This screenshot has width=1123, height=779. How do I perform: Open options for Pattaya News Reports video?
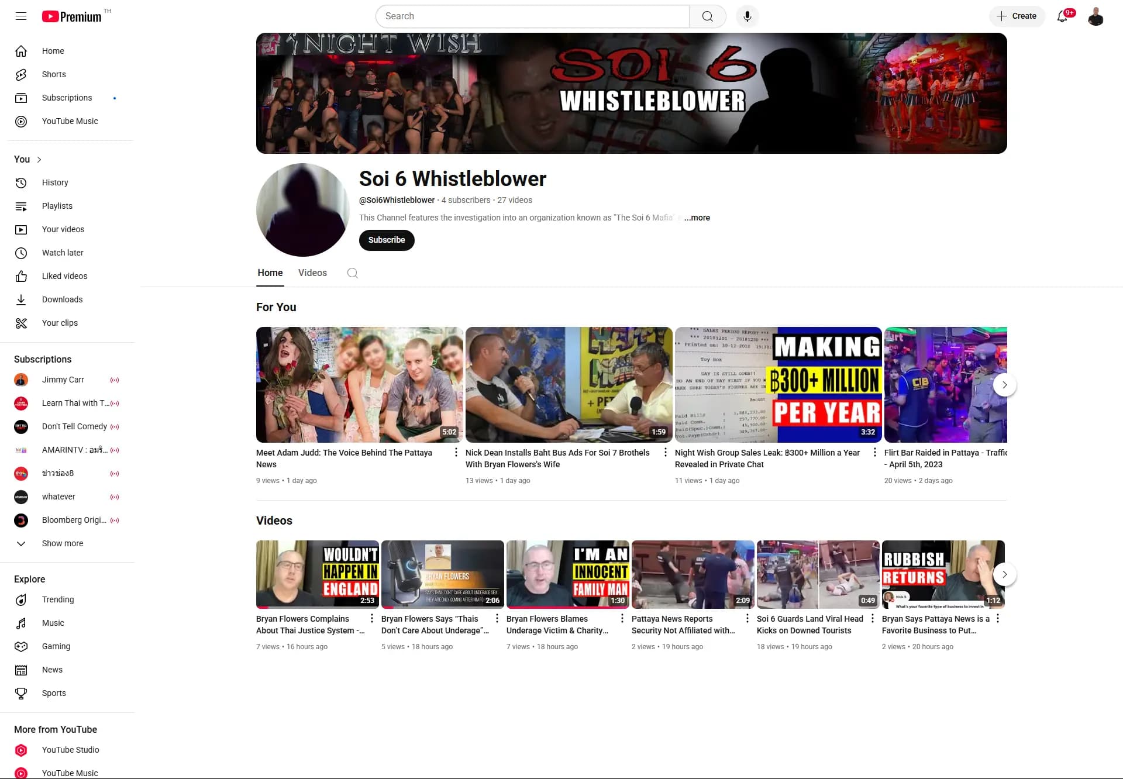point(747,618)
